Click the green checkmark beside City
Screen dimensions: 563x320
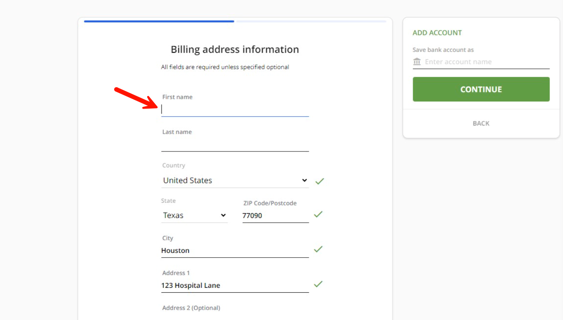coord(318,249)
